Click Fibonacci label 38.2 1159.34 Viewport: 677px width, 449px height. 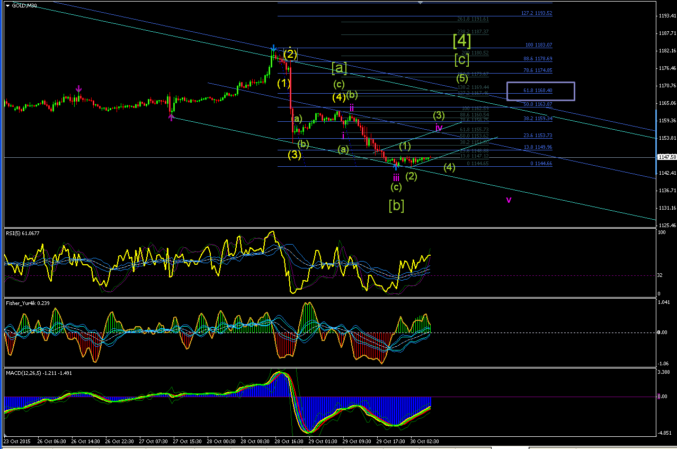coord(538,119)
